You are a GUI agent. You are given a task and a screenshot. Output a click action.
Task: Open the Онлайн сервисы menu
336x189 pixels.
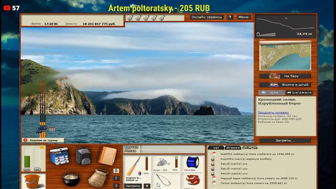point(206,17)
